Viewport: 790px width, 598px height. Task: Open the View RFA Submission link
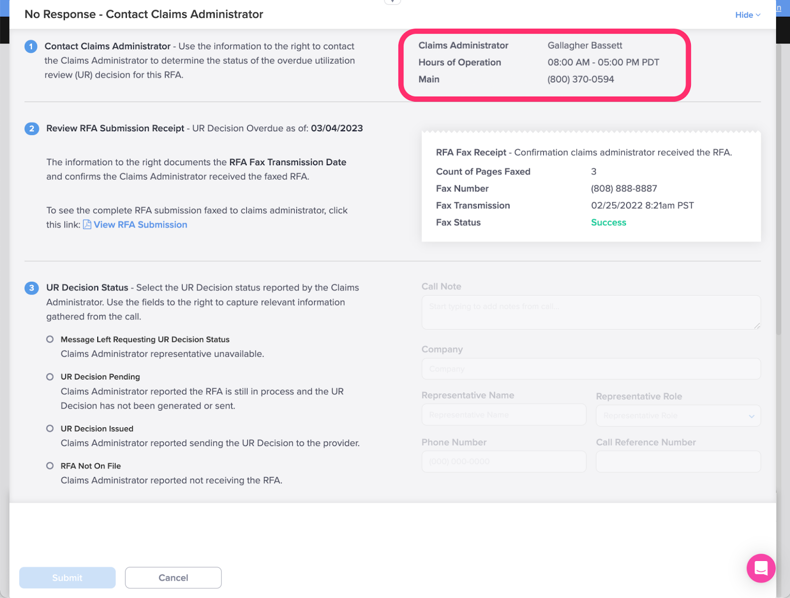(x=140, y=224)
